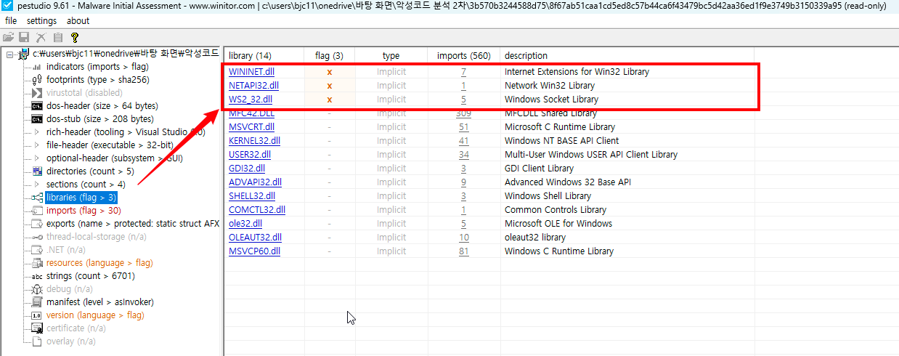Expand the sections tree node
This screenshot has height=356, width=899.
click(37, 185)
